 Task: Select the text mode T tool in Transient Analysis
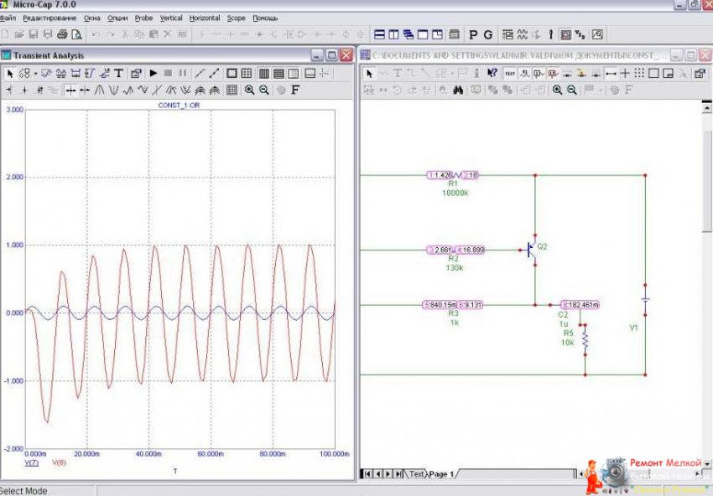[118, 74]
